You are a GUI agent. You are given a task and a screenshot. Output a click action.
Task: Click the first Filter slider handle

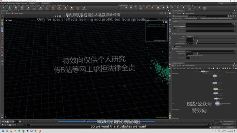tap(194, 39)
